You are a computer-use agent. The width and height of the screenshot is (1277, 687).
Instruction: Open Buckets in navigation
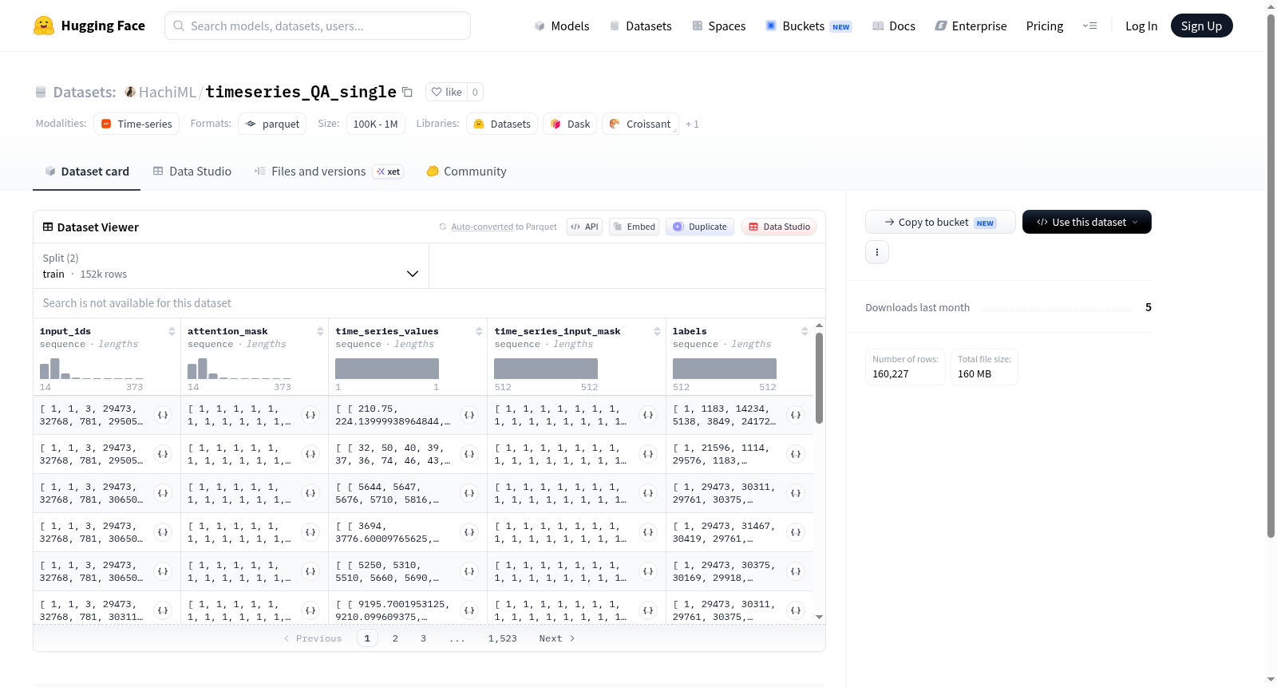809,26
